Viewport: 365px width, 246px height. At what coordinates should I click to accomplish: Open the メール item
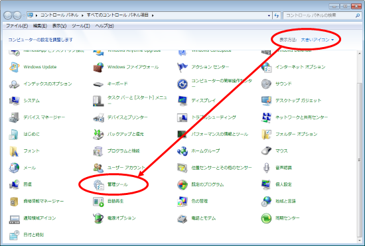[23, 168]
